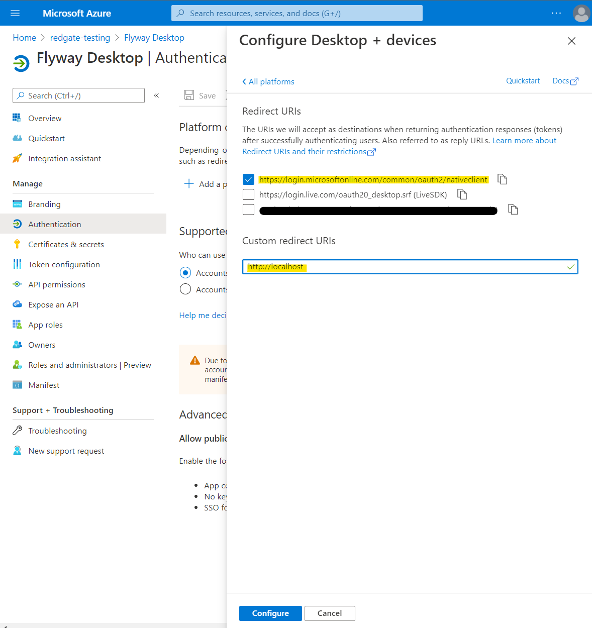Open the Azure portal hamburger menu
Viewport: 592px width, 628px height.
click(x=15, y=13)
